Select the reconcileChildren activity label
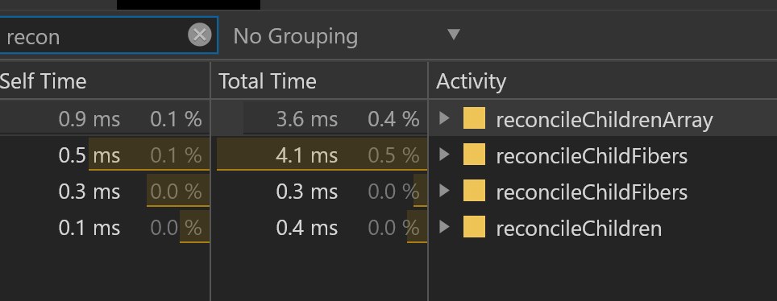The height and width of the screenshot is (301, 777). [578, 229]
